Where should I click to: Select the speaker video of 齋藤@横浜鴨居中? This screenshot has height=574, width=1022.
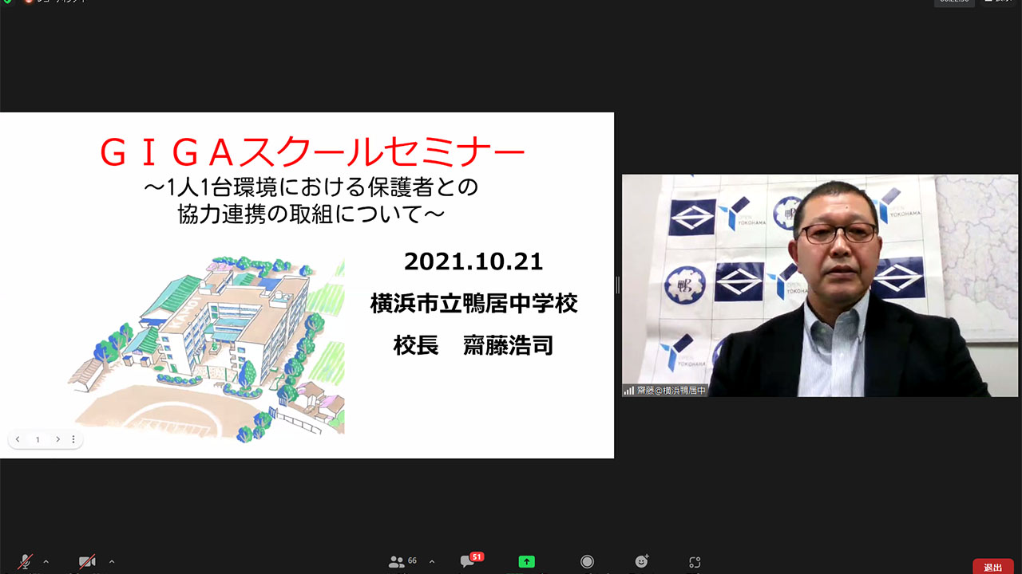[x=820, y=285]
